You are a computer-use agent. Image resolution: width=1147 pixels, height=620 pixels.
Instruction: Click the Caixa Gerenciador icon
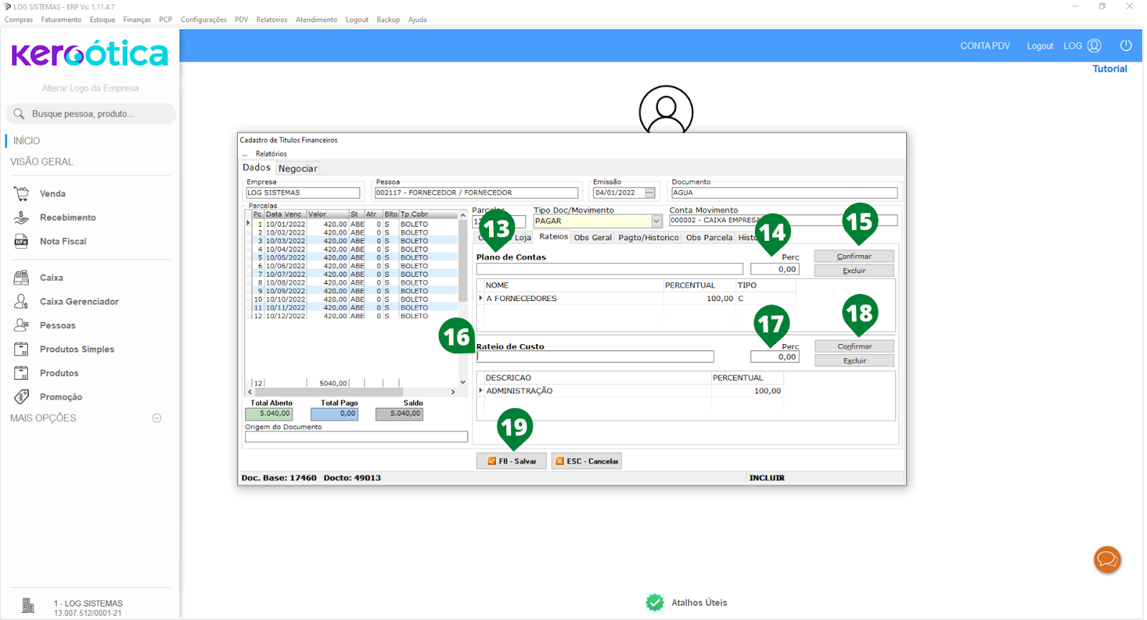[x=22, y=301]
